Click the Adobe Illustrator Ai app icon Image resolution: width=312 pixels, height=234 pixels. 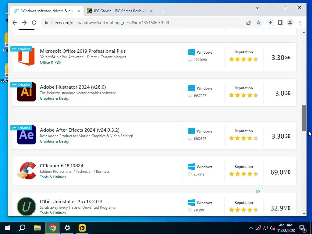(x=27, y=92)
